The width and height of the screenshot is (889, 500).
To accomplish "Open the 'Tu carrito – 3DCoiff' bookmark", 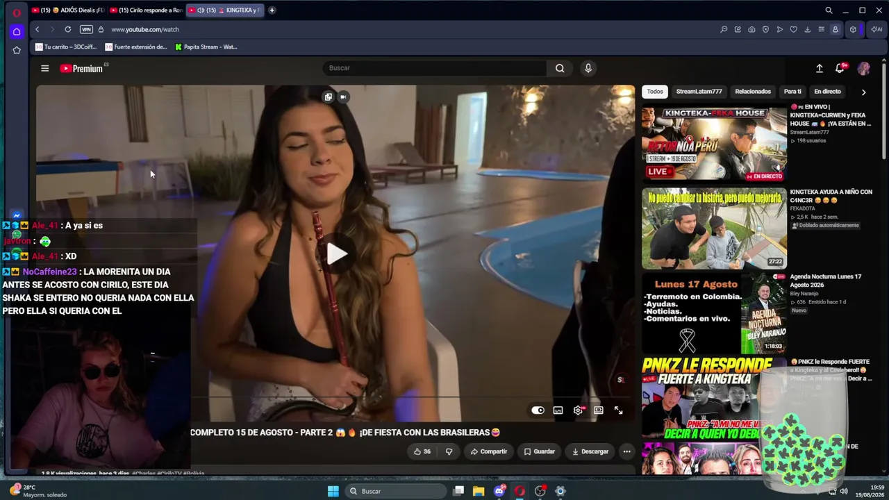I will click(66, 47).
